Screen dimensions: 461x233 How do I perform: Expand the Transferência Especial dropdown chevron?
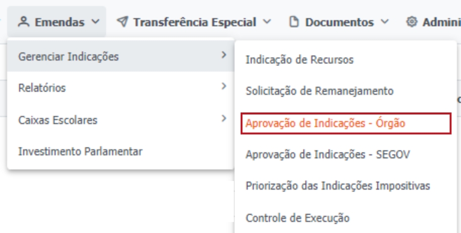pos(267,22)
